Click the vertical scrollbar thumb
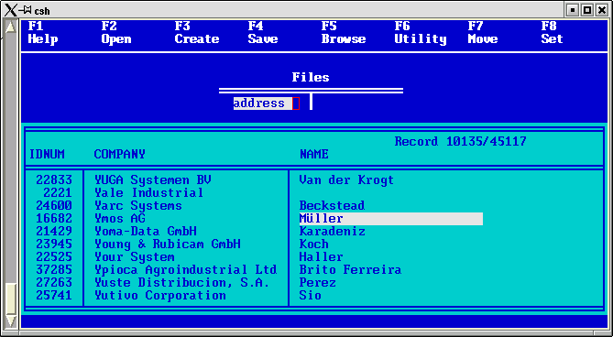613x337 pixels. tap(11, 298)
